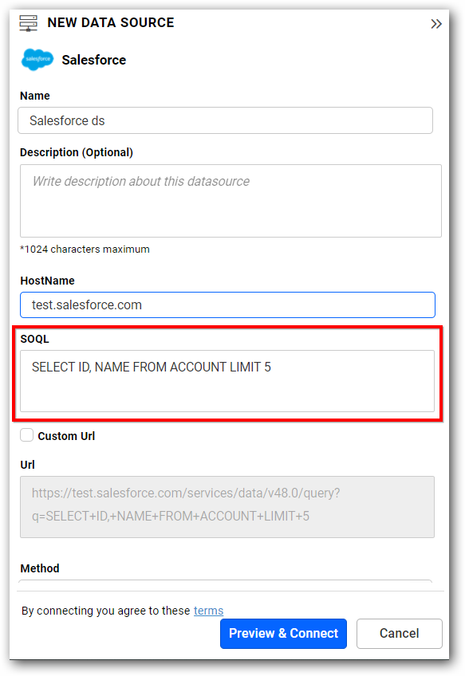Click the Salesforce cloud logo

[35, 60]
